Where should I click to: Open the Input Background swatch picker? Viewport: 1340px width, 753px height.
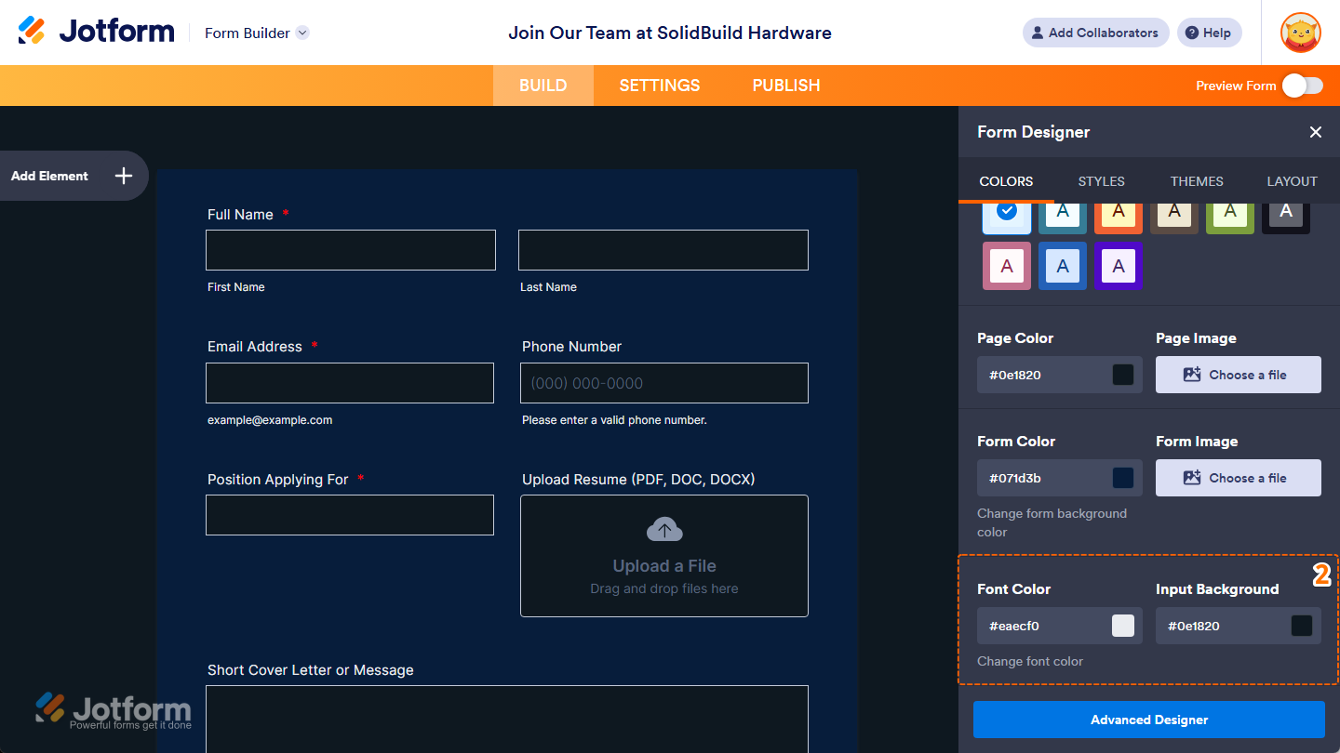point(1302,626)
